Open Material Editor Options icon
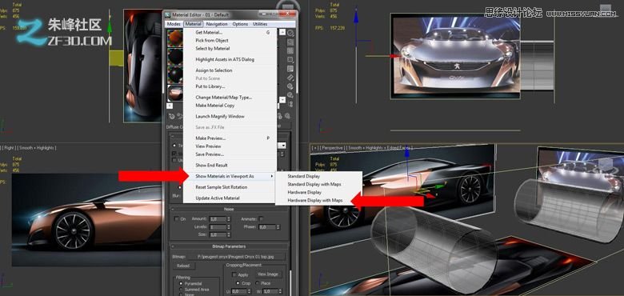The height and width of the screenshot is (296, 624). (x=290, y=86)
